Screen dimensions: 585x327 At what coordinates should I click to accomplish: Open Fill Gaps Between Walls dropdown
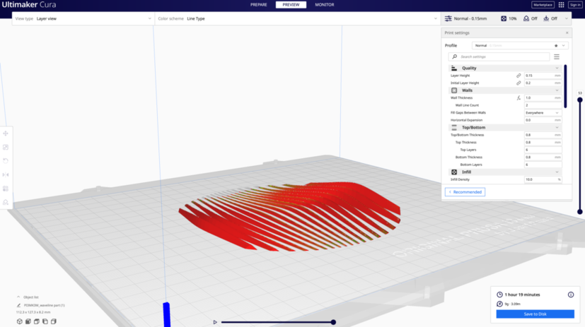(543, 113)
